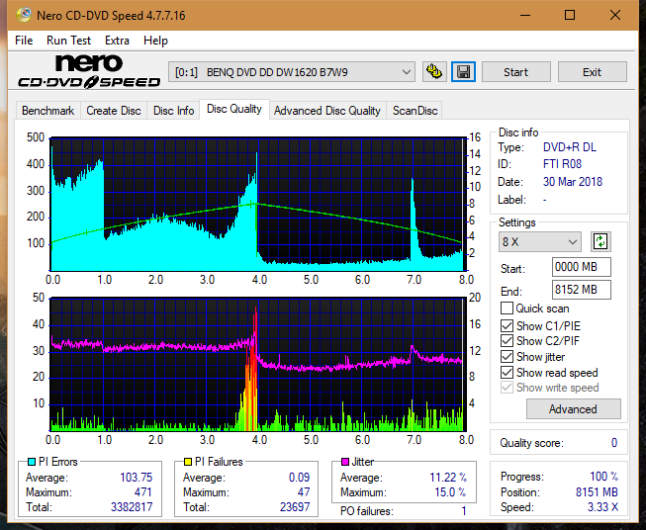Click the disc ID FTI R08

pyautogui.click(x=562, y=164)
